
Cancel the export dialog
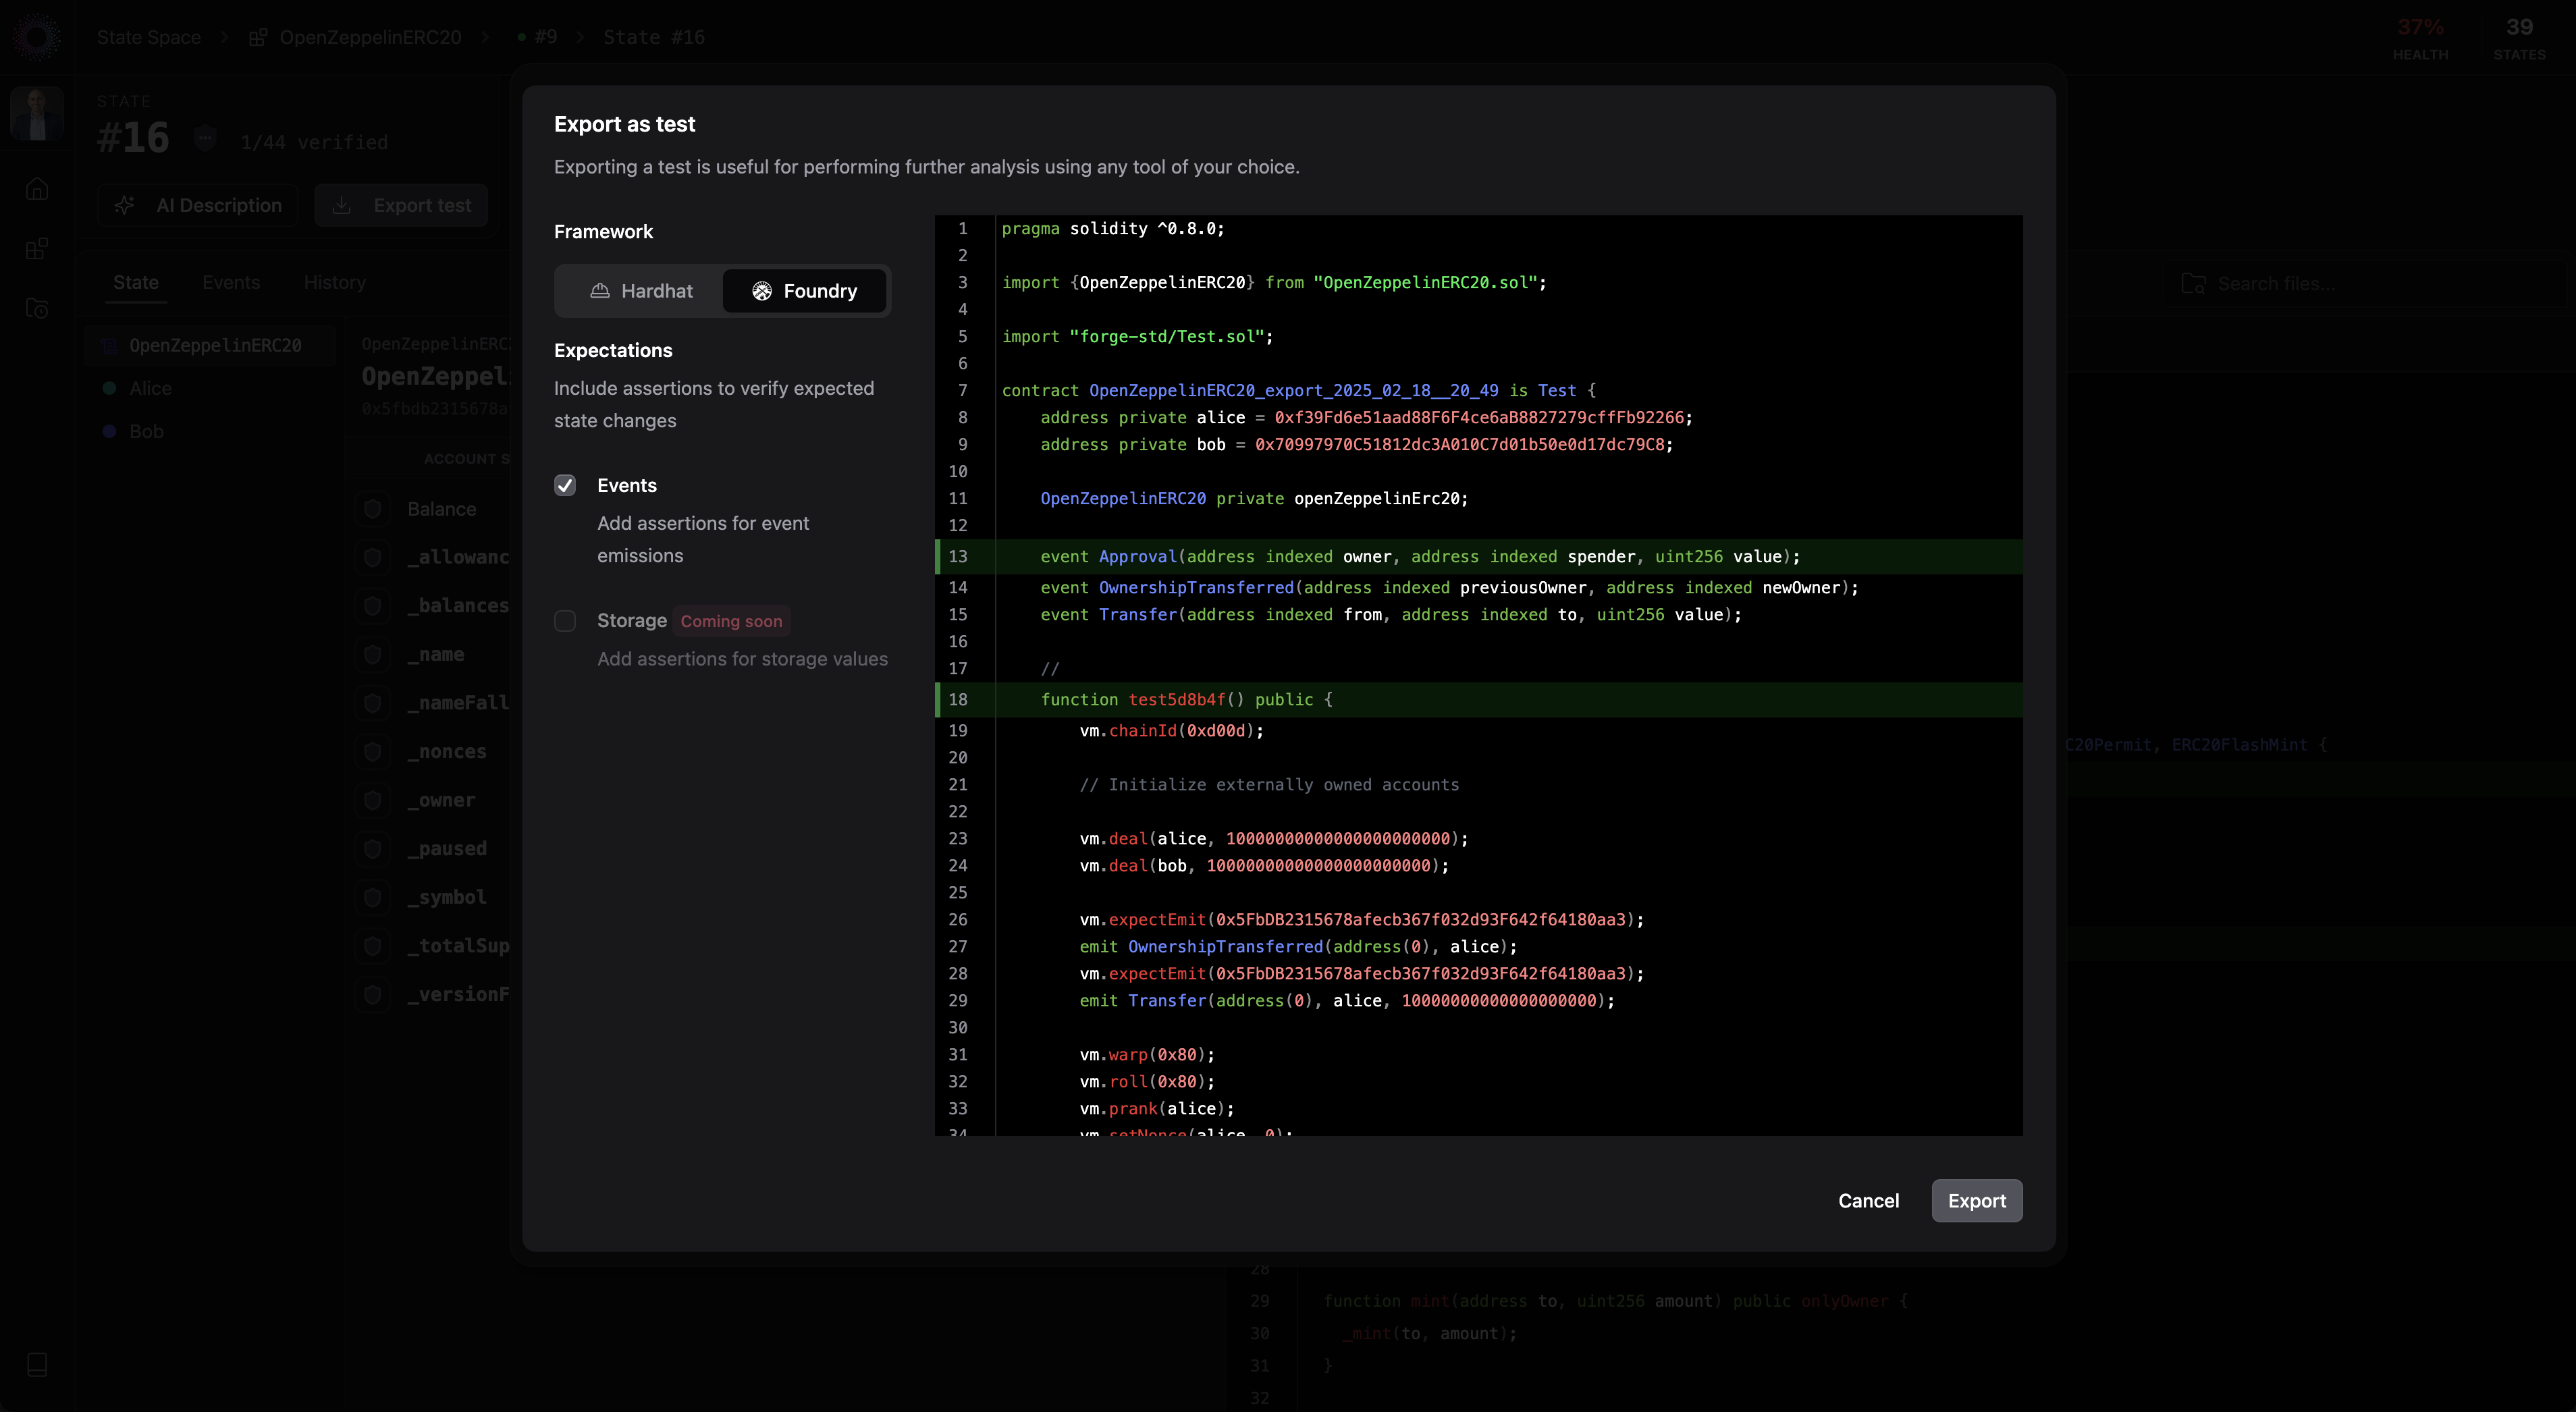pos(1867,1200)
